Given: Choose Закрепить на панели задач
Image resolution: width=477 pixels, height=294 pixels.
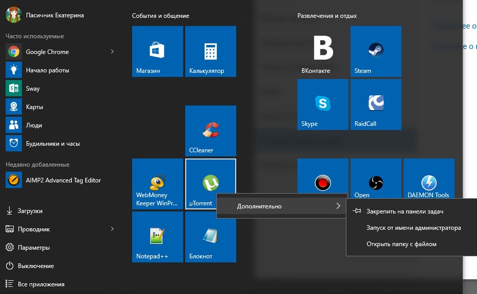Looking at the screenshot, I should coord(405,211).
